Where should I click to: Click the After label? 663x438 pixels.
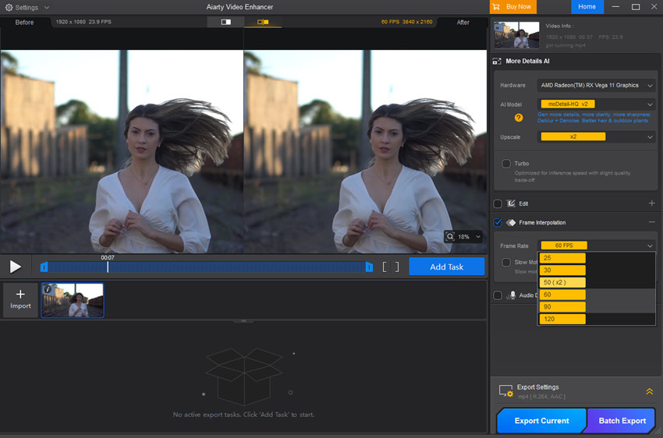463,23
